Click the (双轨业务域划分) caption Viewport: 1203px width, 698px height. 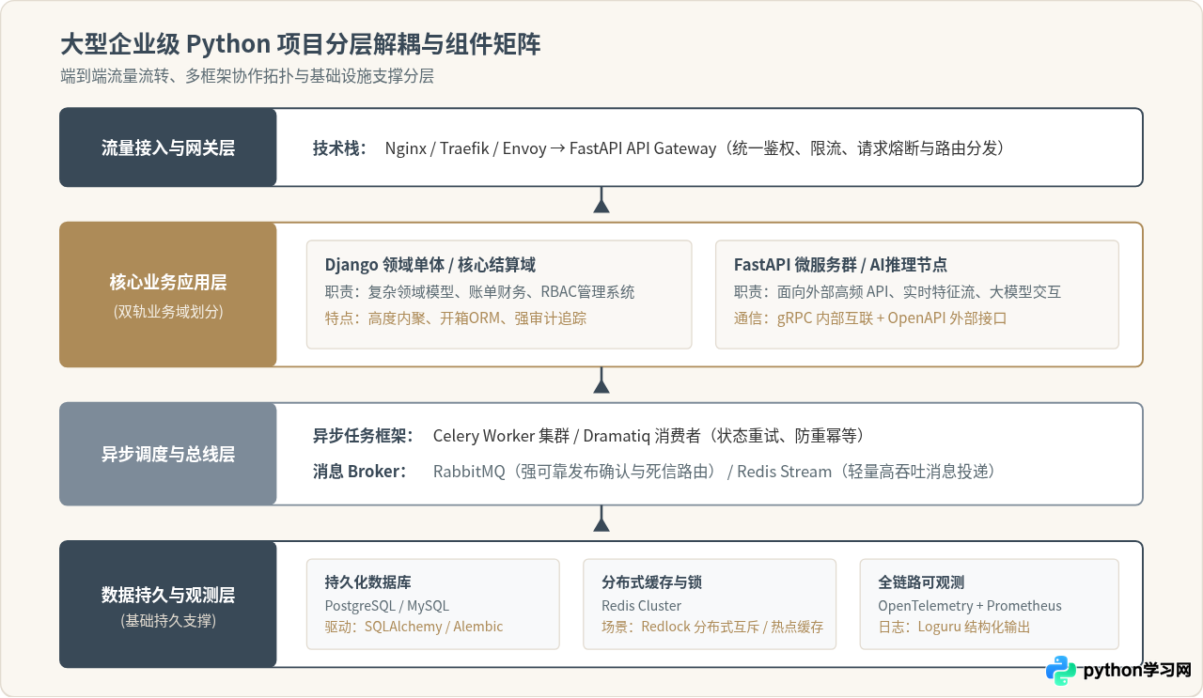point(168,312)
